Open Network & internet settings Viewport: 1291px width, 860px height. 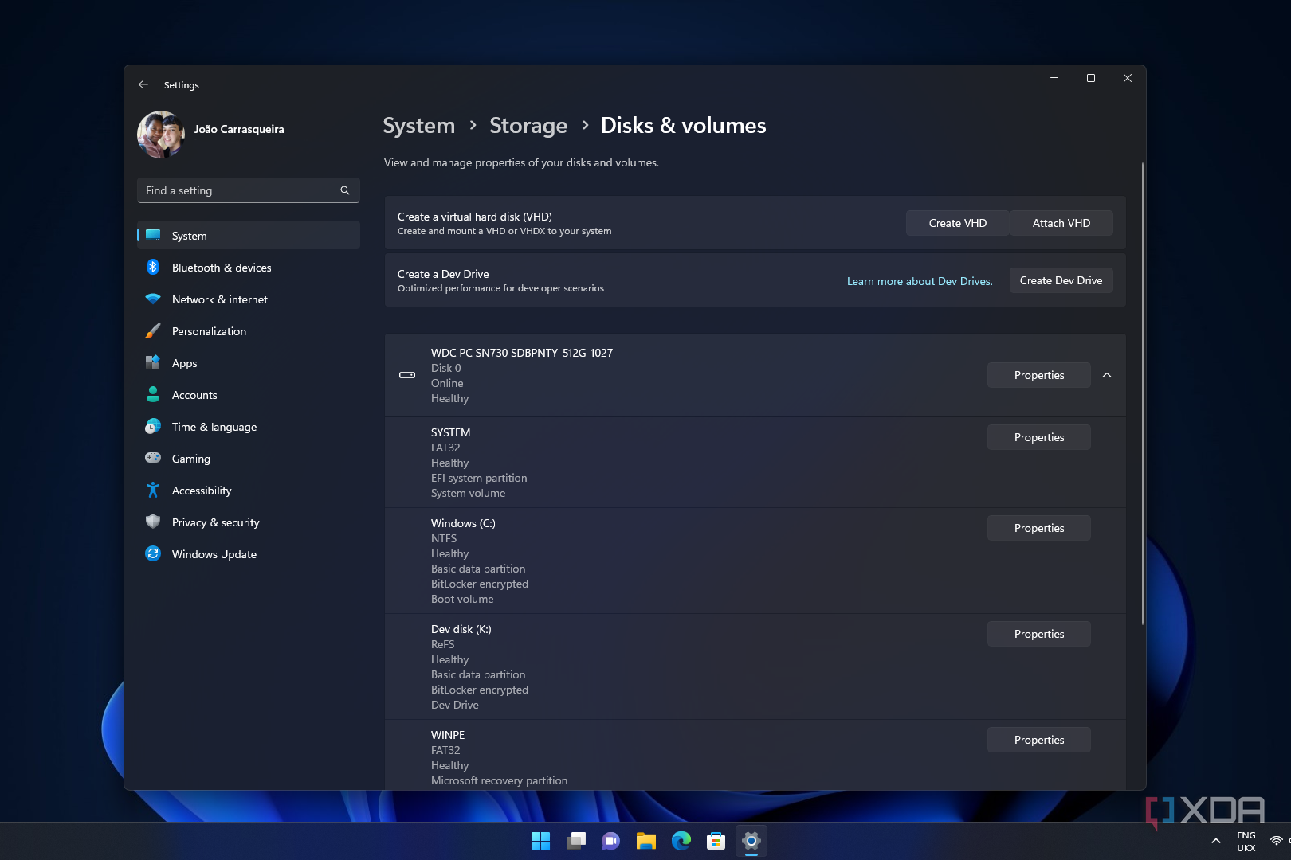pos(219,299)
